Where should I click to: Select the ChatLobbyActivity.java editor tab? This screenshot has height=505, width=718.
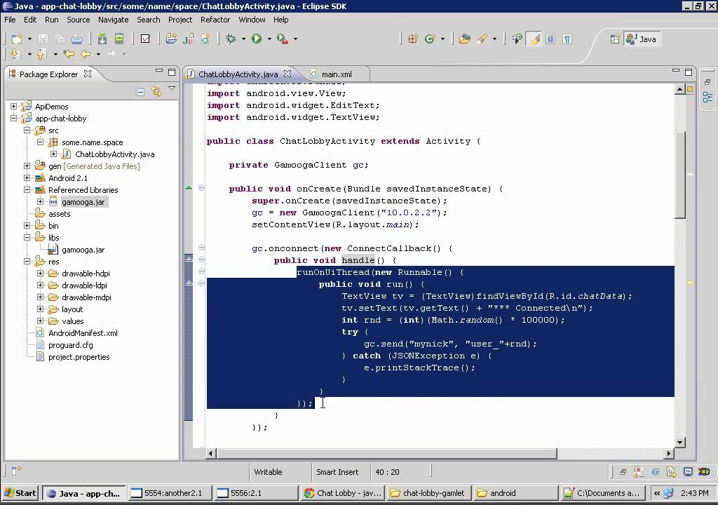238,74
